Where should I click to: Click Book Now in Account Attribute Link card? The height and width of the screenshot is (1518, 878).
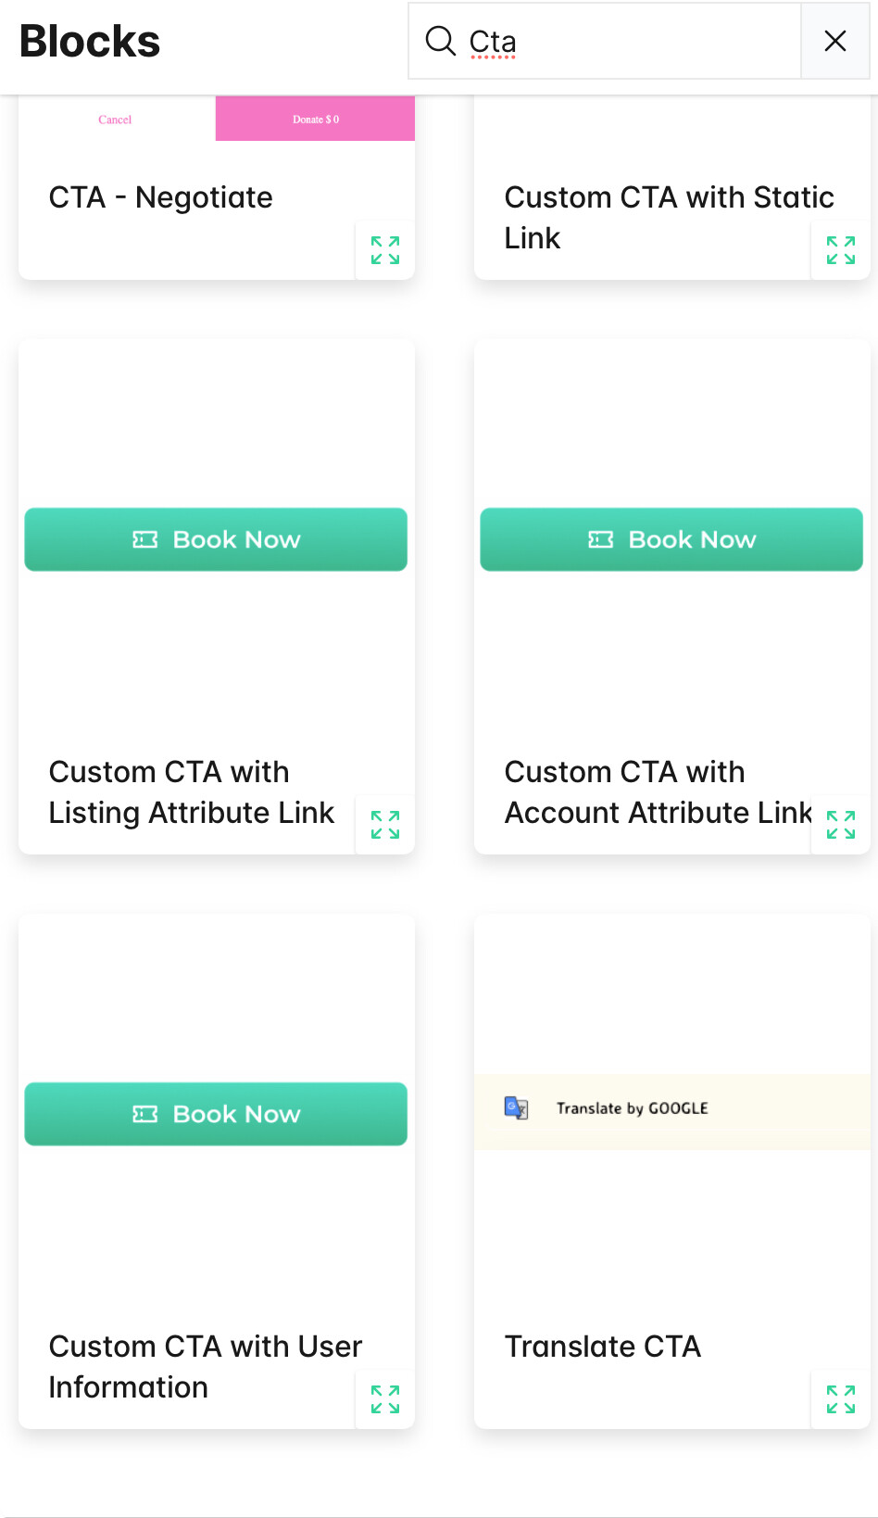coord(671,539)
